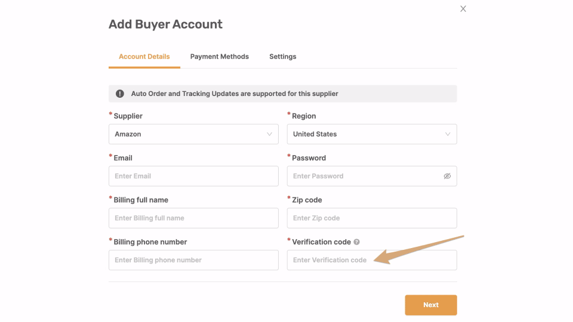Open the United States region selector

372,134
